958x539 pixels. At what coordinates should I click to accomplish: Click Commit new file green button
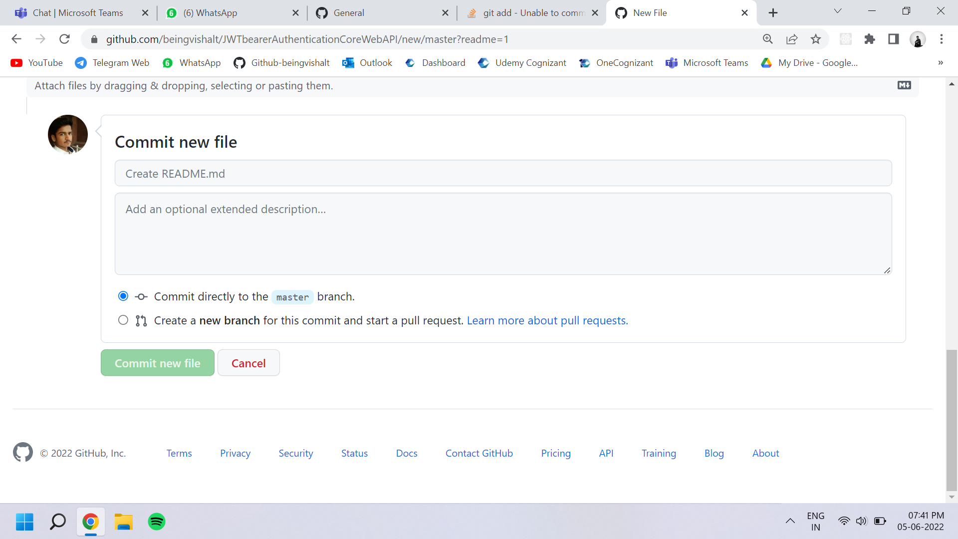(158, 363)
